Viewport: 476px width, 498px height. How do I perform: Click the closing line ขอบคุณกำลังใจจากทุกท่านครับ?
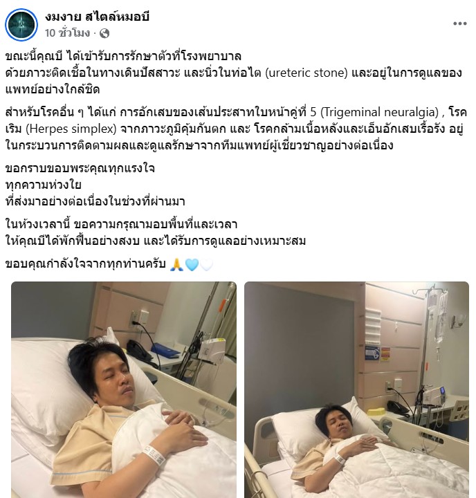86,264
